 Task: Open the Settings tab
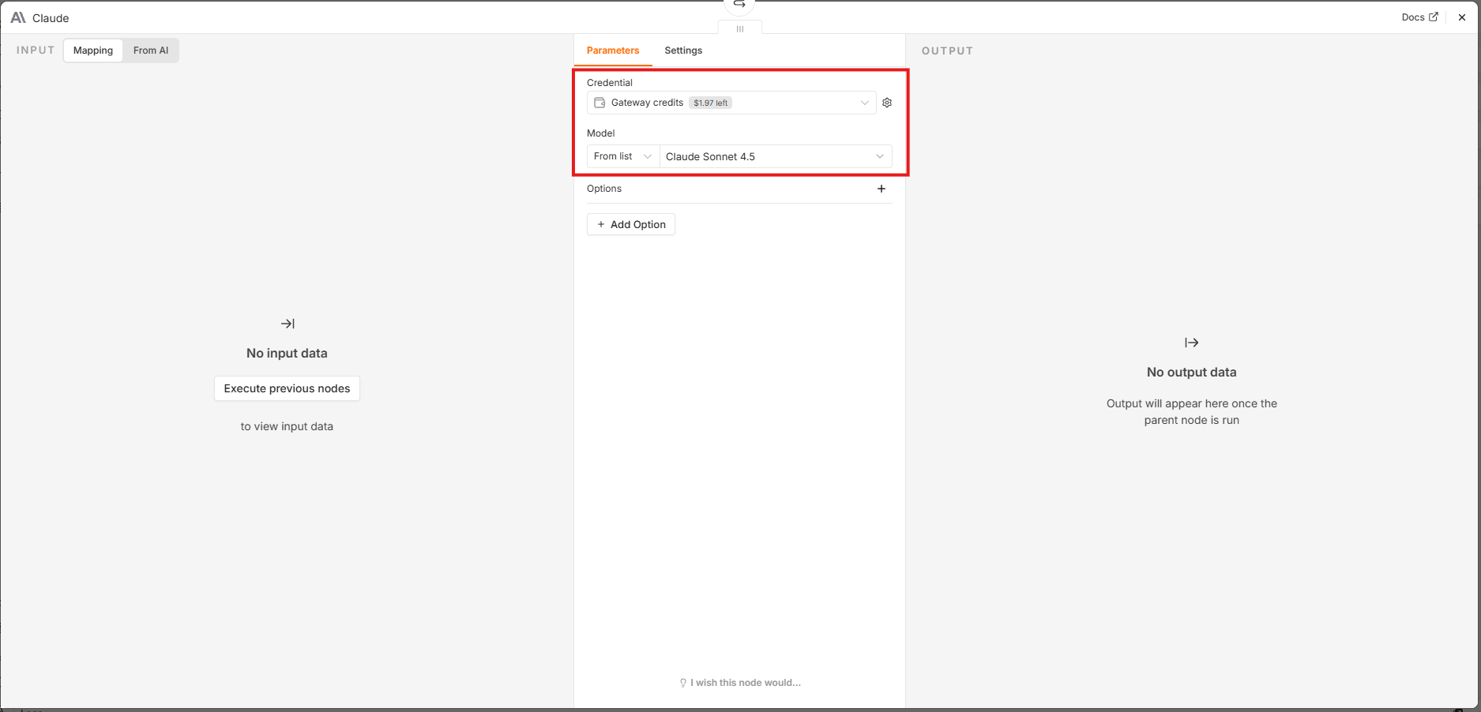pos(683,51)
